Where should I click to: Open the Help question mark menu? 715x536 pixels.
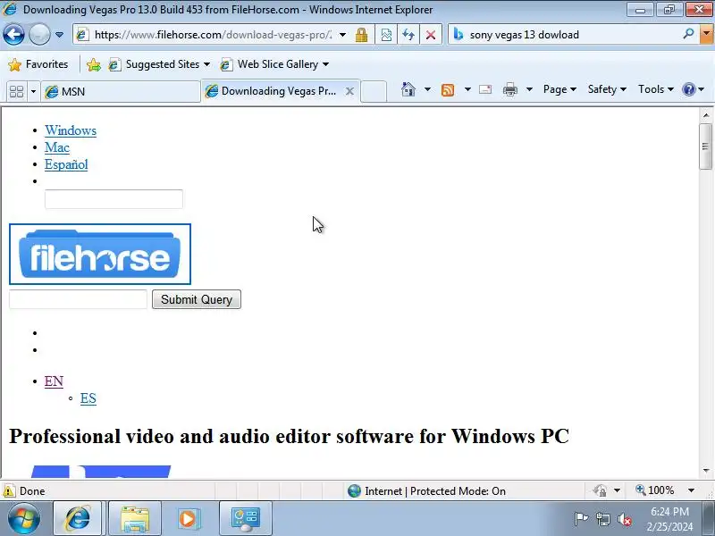[x=693, y=89]
